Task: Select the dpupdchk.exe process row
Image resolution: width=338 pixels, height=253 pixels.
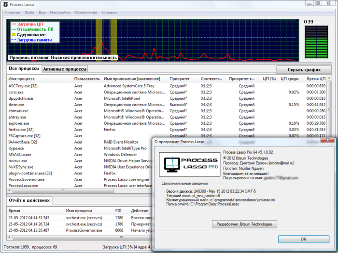Action: [167, 98]
